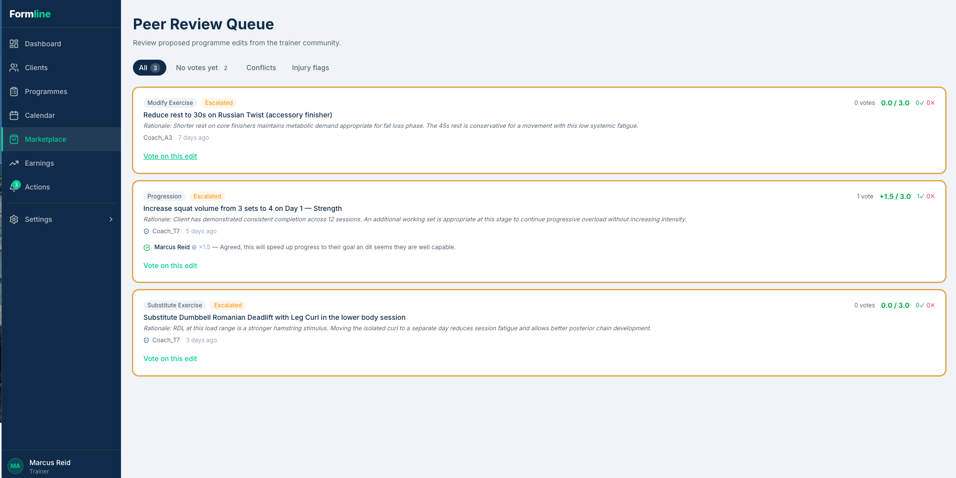The width and height of the screenshot is (956, 478).
Task: Click the MA user avatar
Action: click(15, 466)
